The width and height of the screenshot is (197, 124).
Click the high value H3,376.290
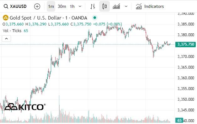point(36,24)
